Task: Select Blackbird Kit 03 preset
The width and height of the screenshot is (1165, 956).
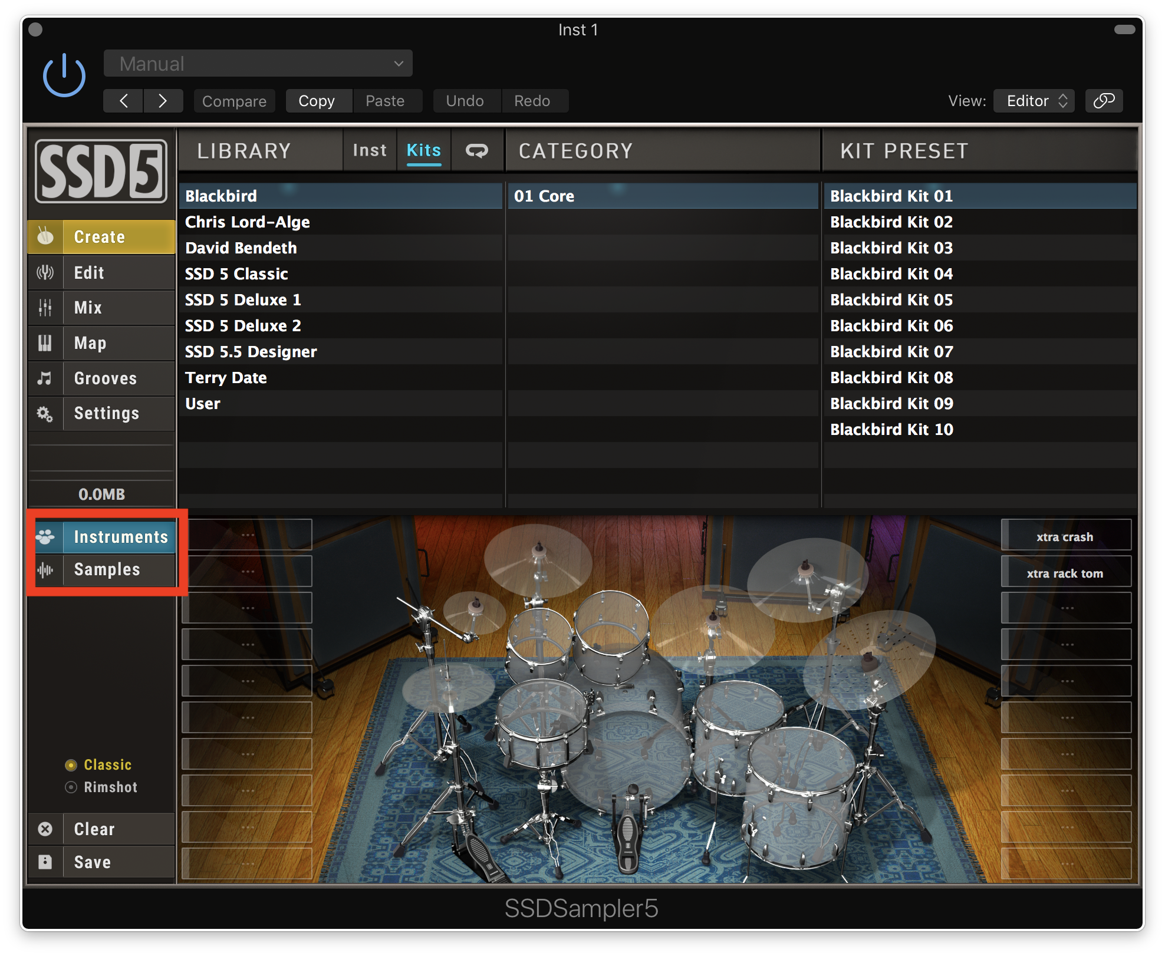Action: [x=980, y=248]
